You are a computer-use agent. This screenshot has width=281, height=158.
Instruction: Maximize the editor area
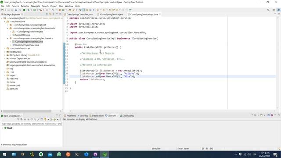click(279, 14)
